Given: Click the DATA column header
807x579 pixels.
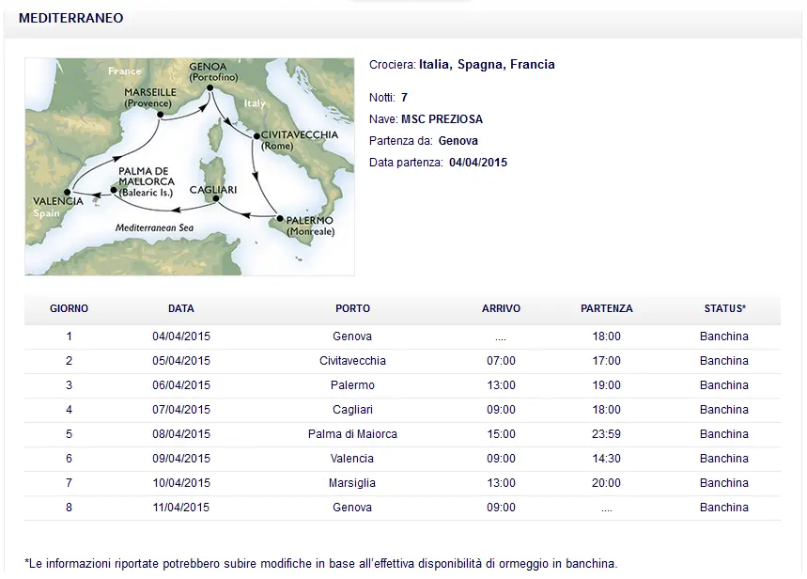Looking at the screenshot, I should pos(181,308).
